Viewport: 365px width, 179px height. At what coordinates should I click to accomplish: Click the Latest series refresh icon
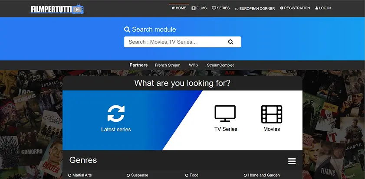pos(116,114)
